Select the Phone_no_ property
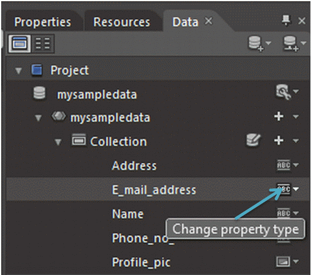This screenshot has width=311, height=275. coord(143,238)
